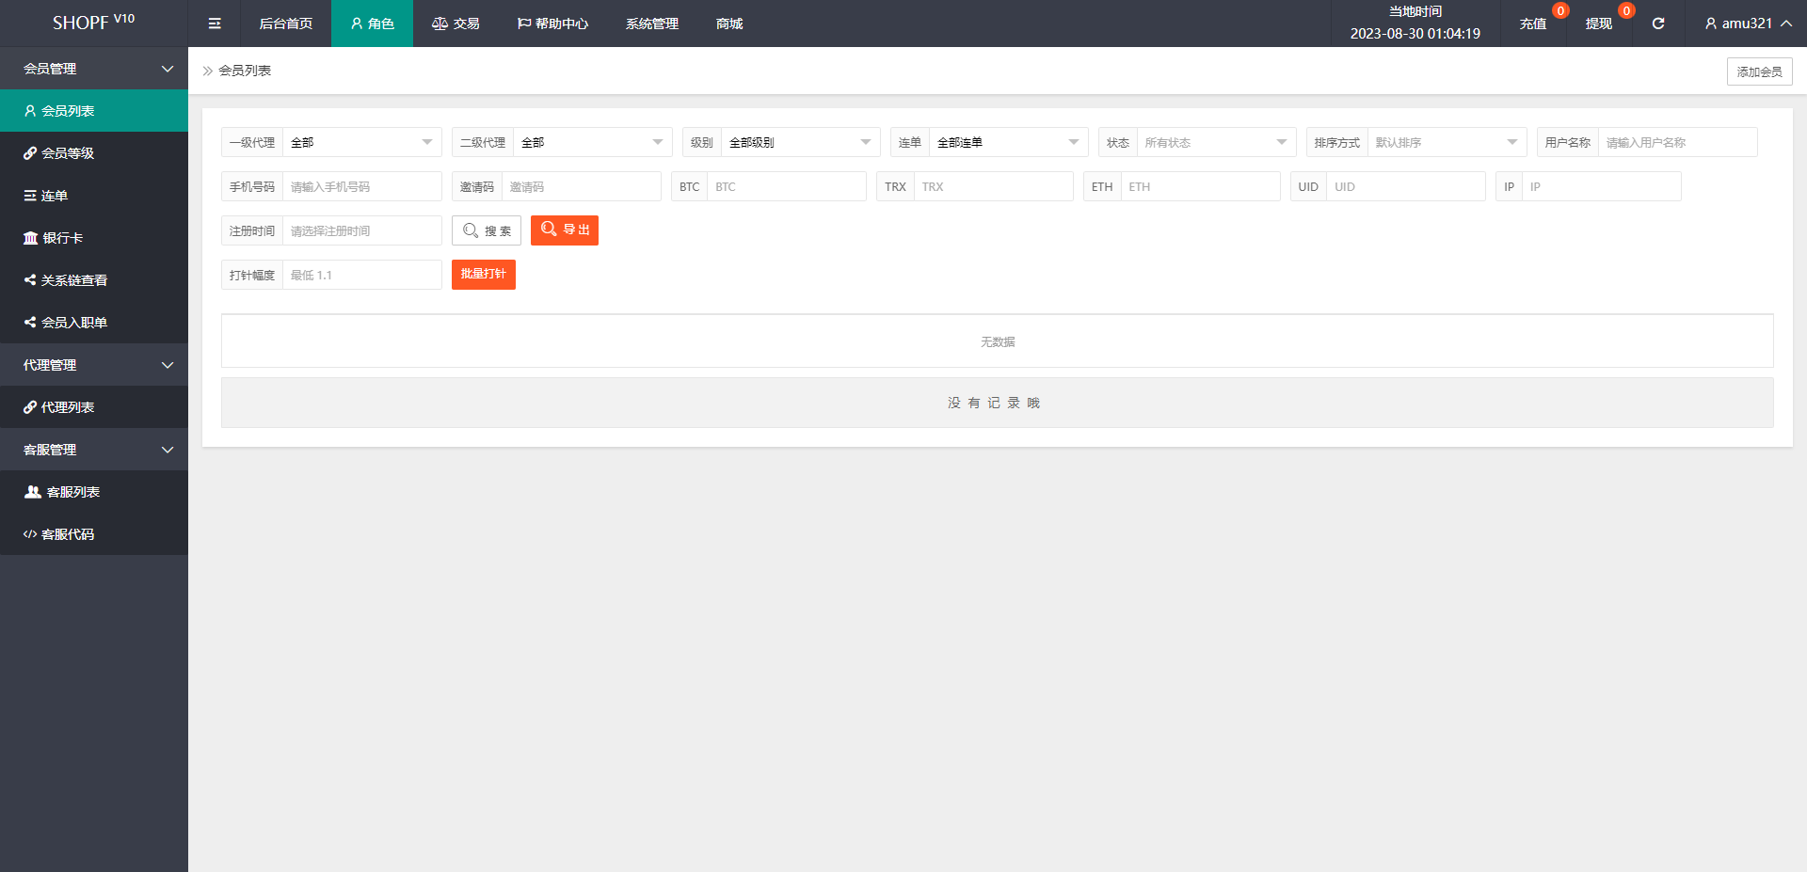Open 提现 withdrawal notifications
Image resolution: width=1807 pixels, height=872 pixels.
pyautogui.click(x=1598, y=24)
